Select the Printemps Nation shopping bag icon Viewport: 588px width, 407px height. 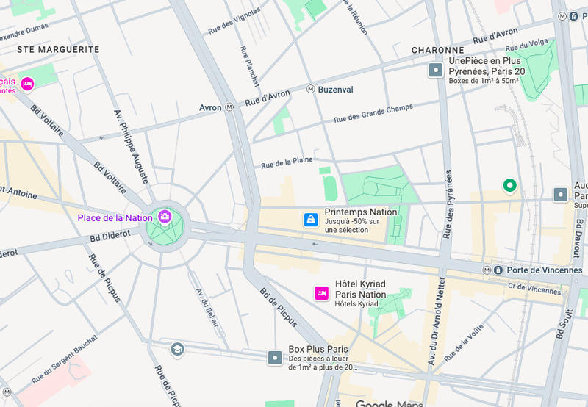[311, 220]
